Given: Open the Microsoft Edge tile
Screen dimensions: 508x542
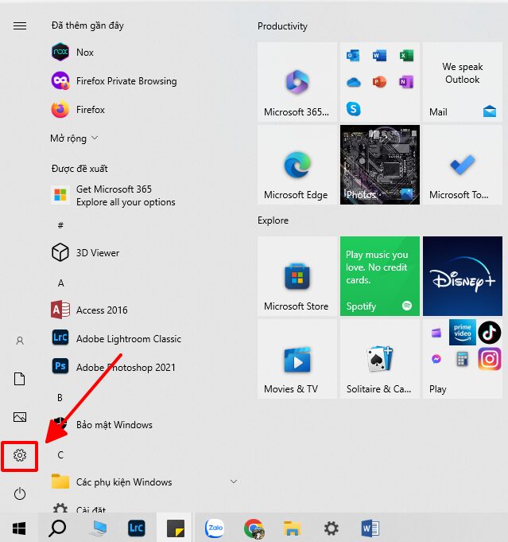Looking at the screenshot, I should (297, 165).
